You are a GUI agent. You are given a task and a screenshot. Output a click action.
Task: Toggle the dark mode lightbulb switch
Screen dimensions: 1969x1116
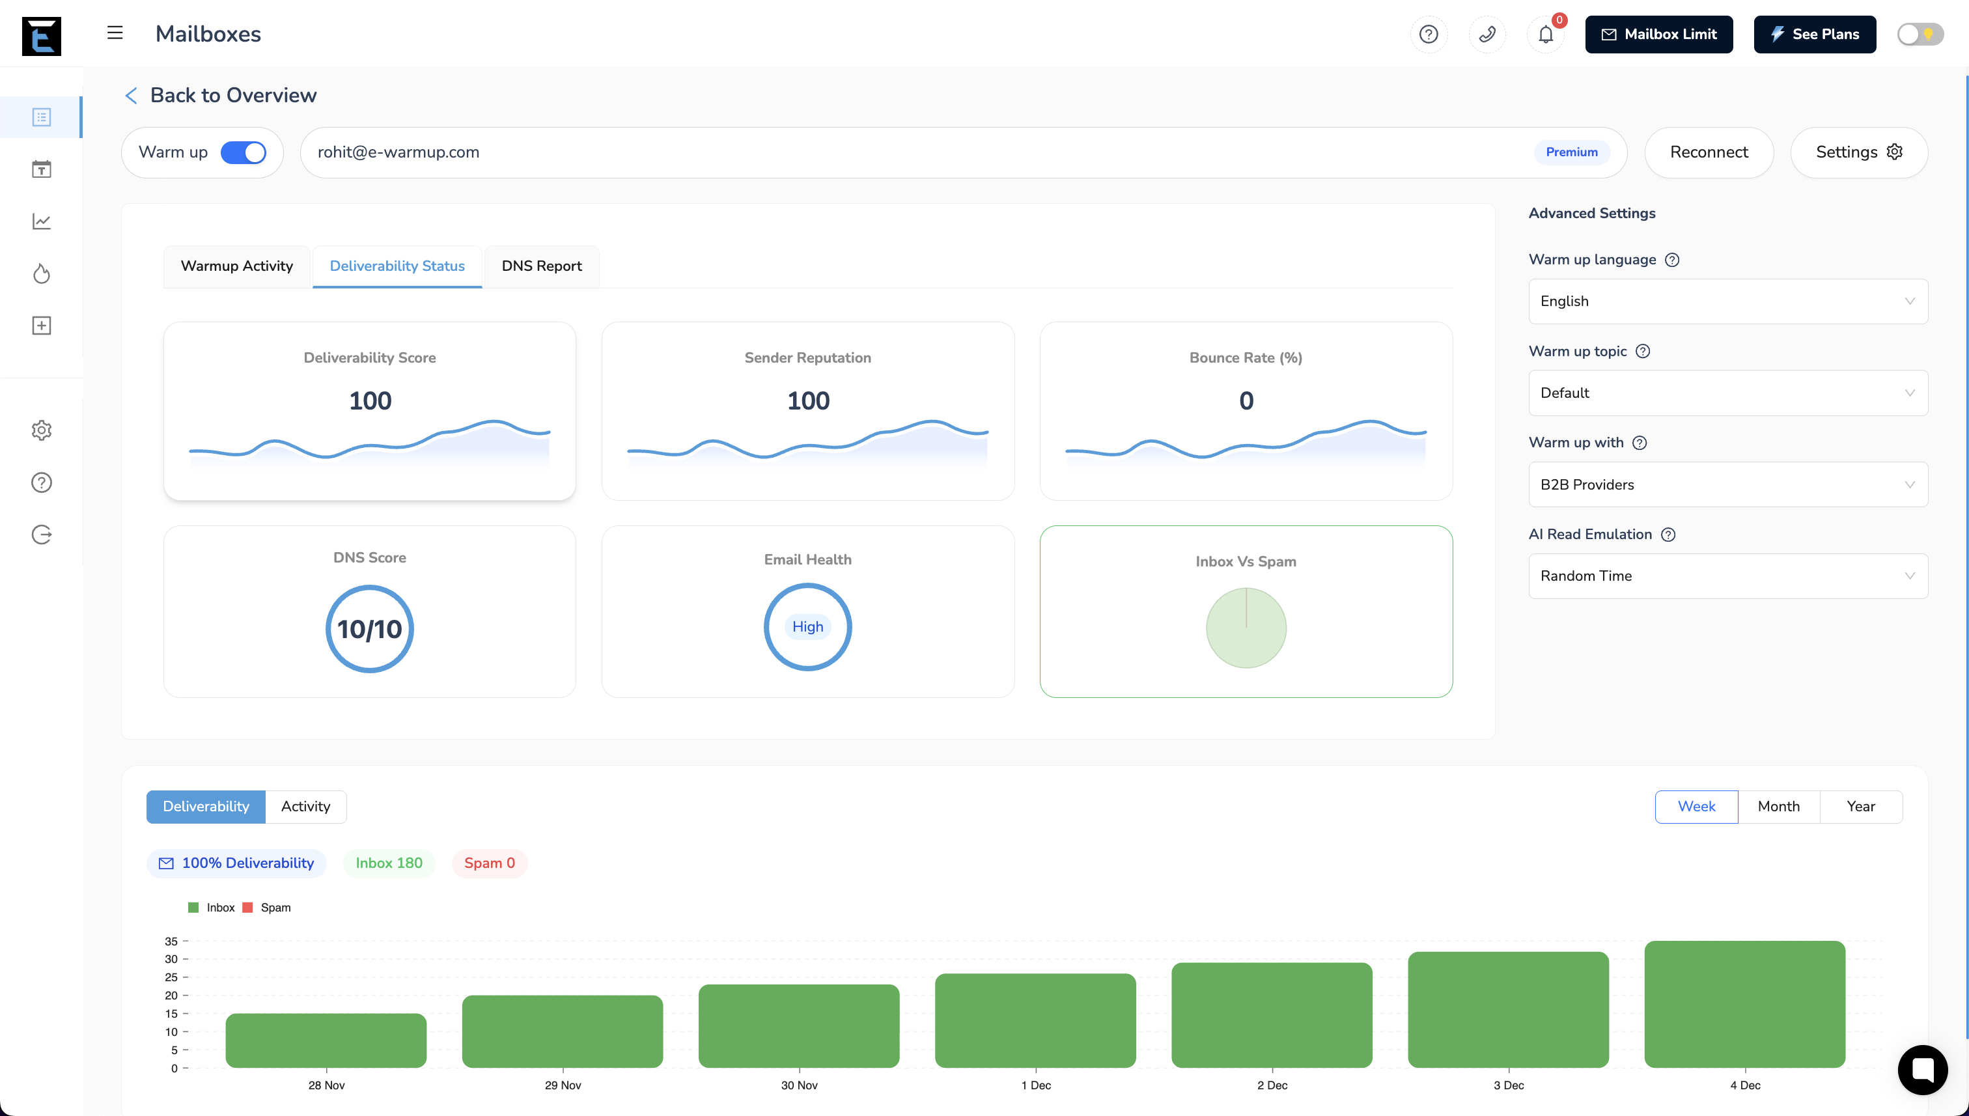pos(1919,34)
